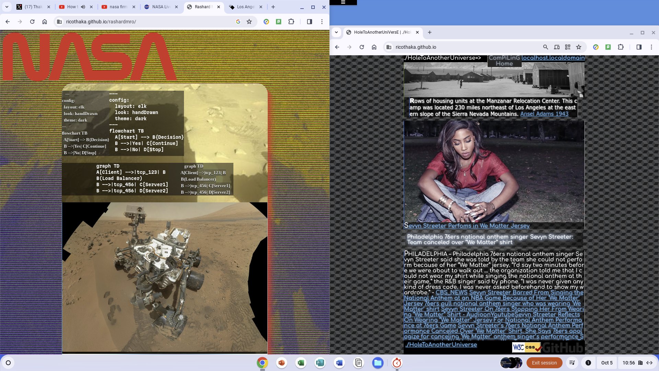Click green P extension in left window

tap(279, 22)
